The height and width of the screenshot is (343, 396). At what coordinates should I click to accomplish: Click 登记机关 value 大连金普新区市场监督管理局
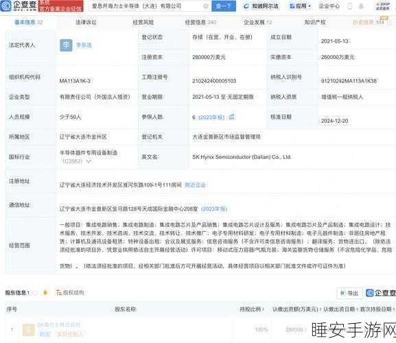226,137
